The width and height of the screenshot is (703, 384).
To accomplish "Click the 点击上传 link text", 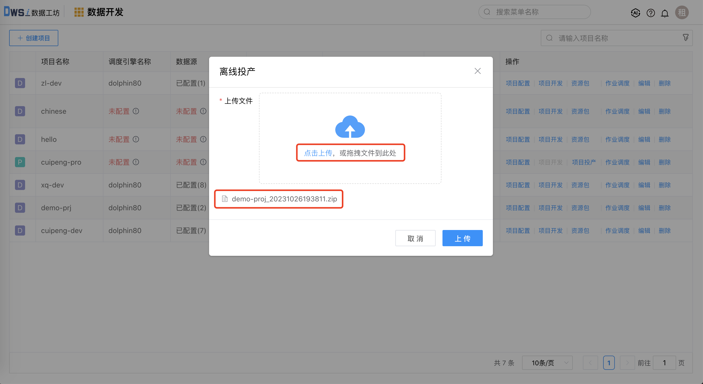I will [x=318, y=153].
